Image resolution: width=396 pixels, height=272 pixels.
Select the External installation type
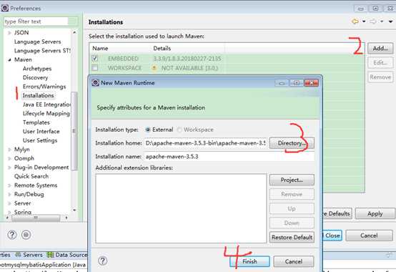point(148,130)
